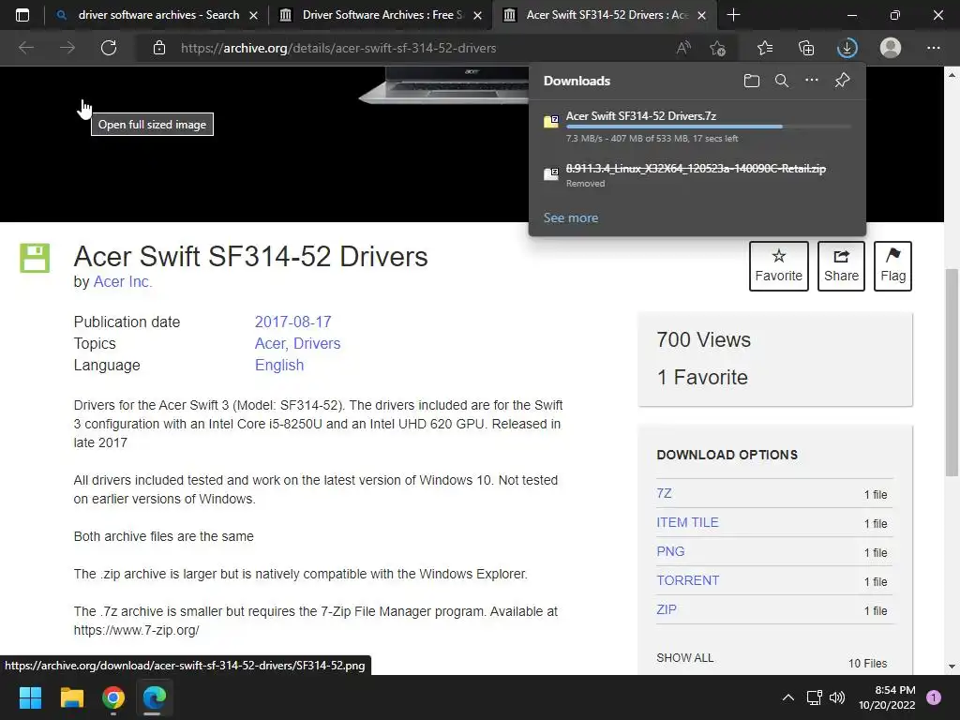Open downloads folder icon in Downloads panel
This screenshot has height=720, width=960.
(752, 81)
